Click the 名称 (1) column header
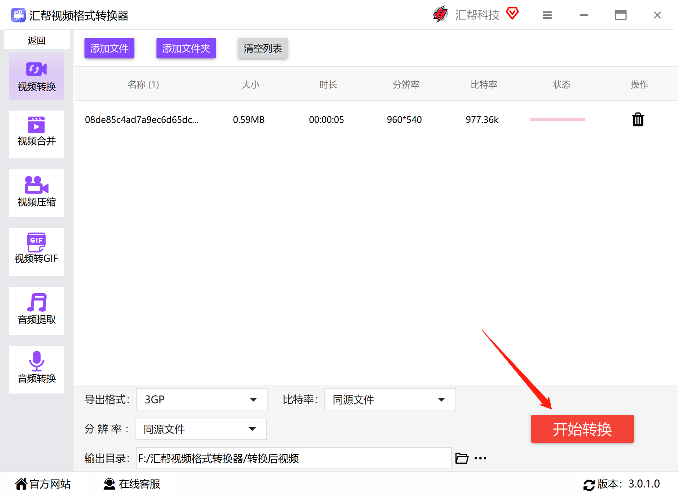This screenshot has width=678, height=496. point(143,85)
